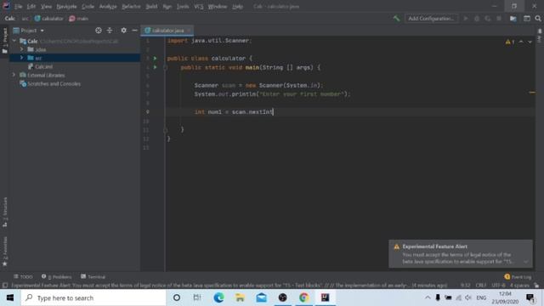This screenshot has height=306, width=544.
Task: Click main method in the breadcrumb bar
Action: click(x=79, y=19)
